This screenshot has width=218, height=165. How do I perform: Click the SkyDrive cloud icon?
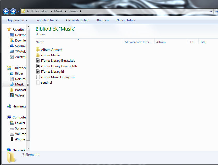point(12,46)
